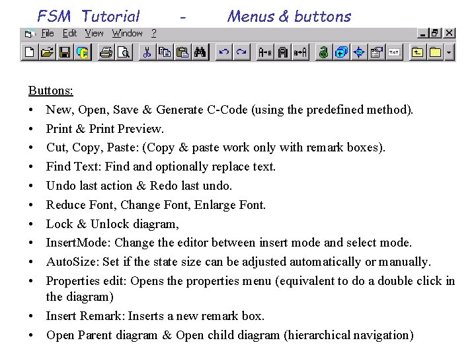Click the "Lock & Unlock diagram," line
The height and width of the screenshot is (357, 476).
tap(112, 224)
